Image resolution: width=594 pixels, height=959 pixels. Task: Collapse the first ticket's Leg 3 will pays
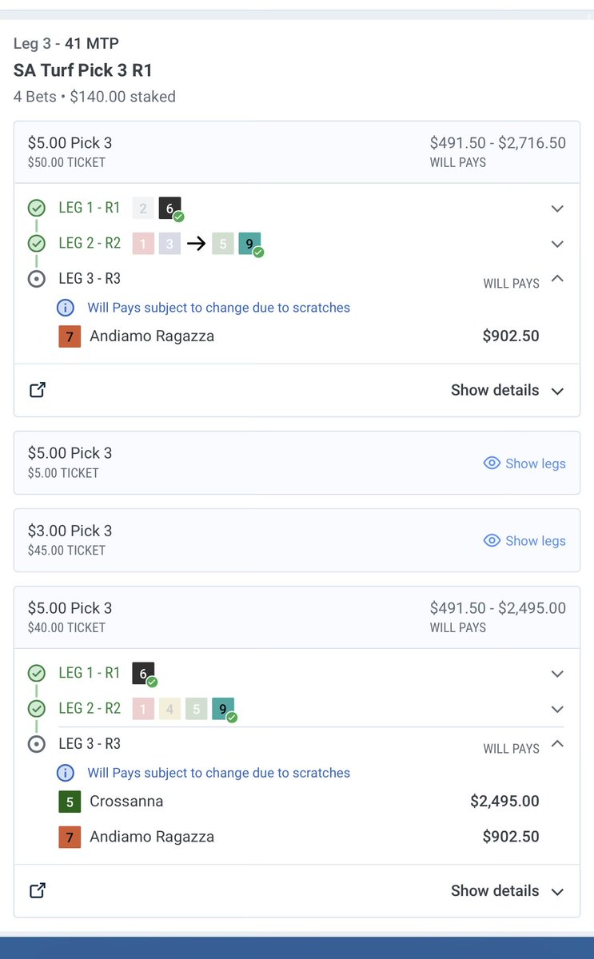[x=557, y=279]
